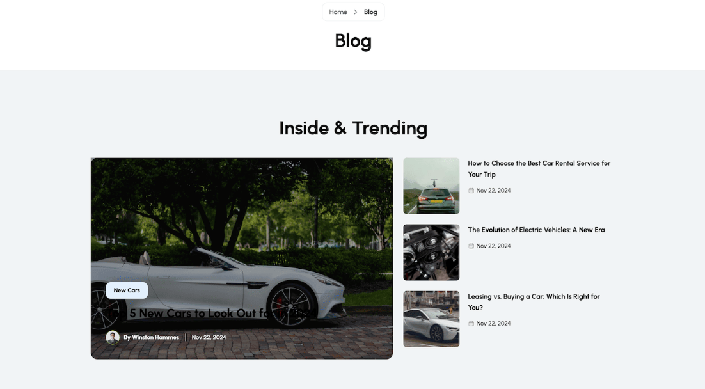Open the New Cars category tag
This screenshot has height=389, width=705.
click(127, 290)
